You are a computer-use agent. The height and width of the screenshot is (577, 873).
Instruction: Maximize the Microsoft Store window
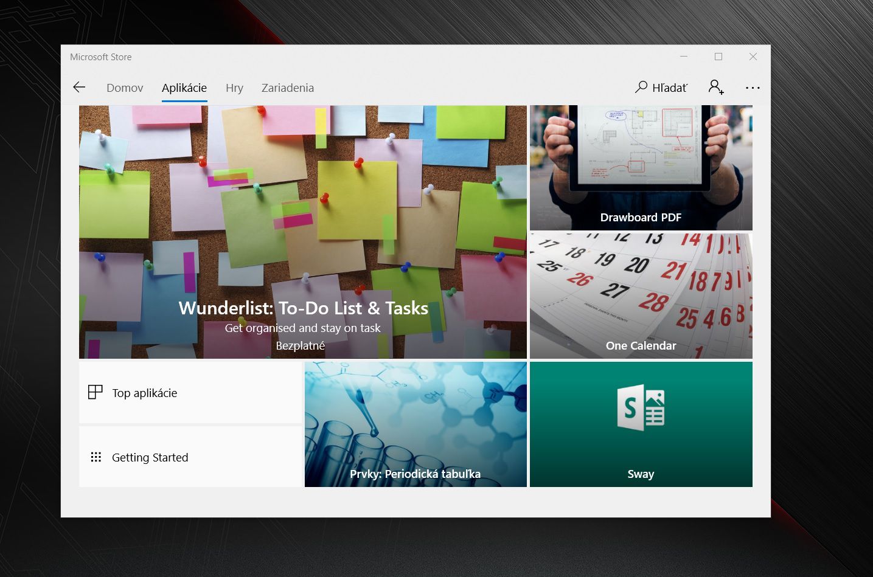coord(718,57)
